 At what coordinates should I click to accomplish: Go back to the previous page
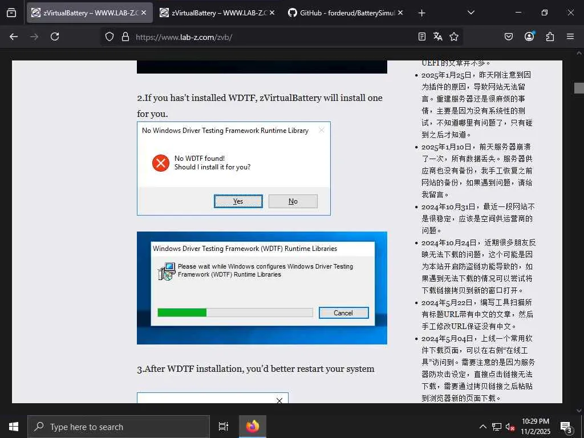[x=14, y=36]
